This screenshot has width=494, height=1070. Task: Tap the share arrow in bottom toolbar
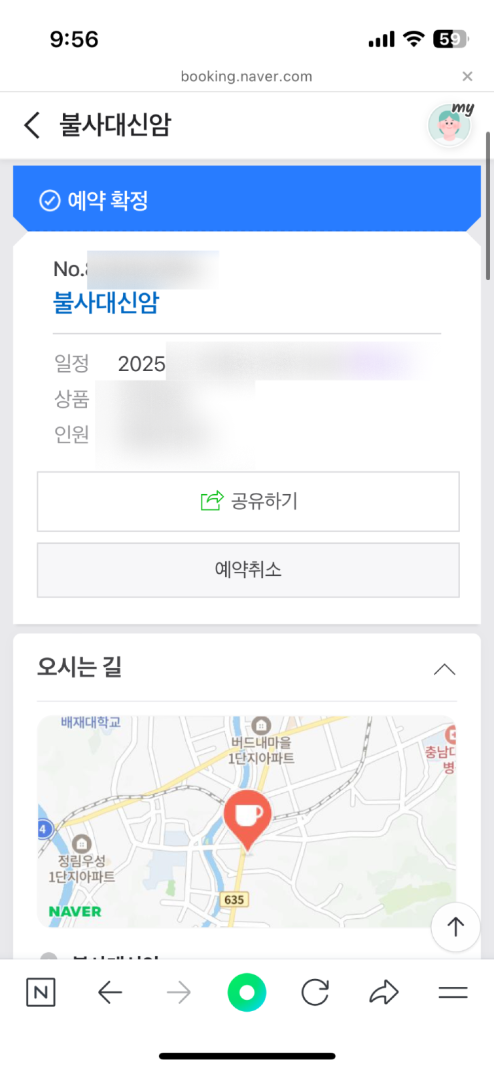point(384,992)
